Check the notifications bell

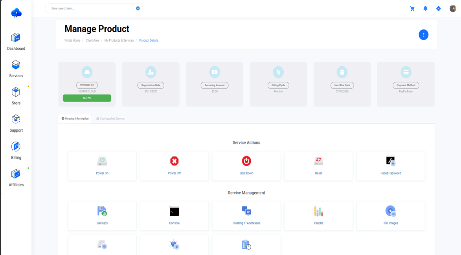coord(425,9)
